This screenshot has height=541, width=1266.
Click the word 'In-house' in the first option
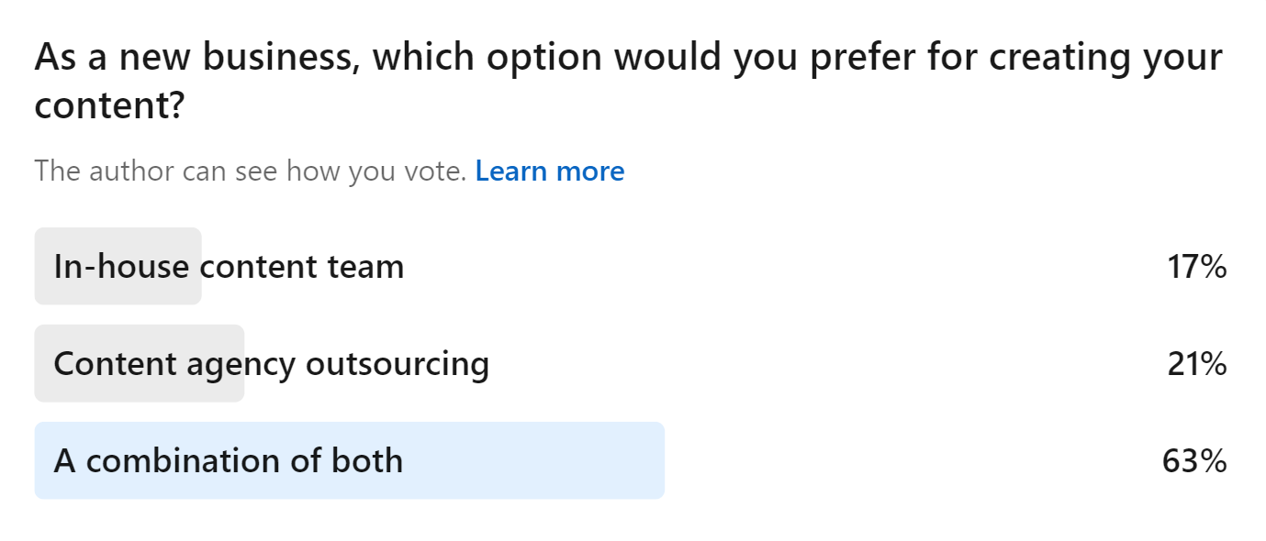(121, 267)
